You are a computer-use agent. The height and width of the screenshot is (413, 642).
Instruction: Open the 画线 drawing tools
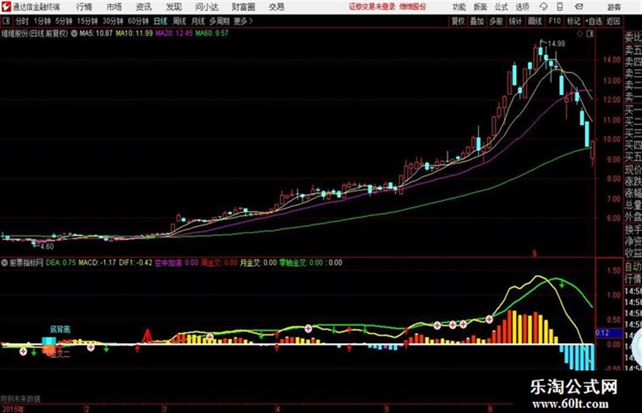tap(535, 21)
